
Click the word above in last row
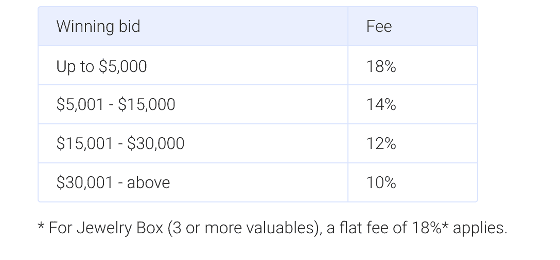click(x=148, y=182)
